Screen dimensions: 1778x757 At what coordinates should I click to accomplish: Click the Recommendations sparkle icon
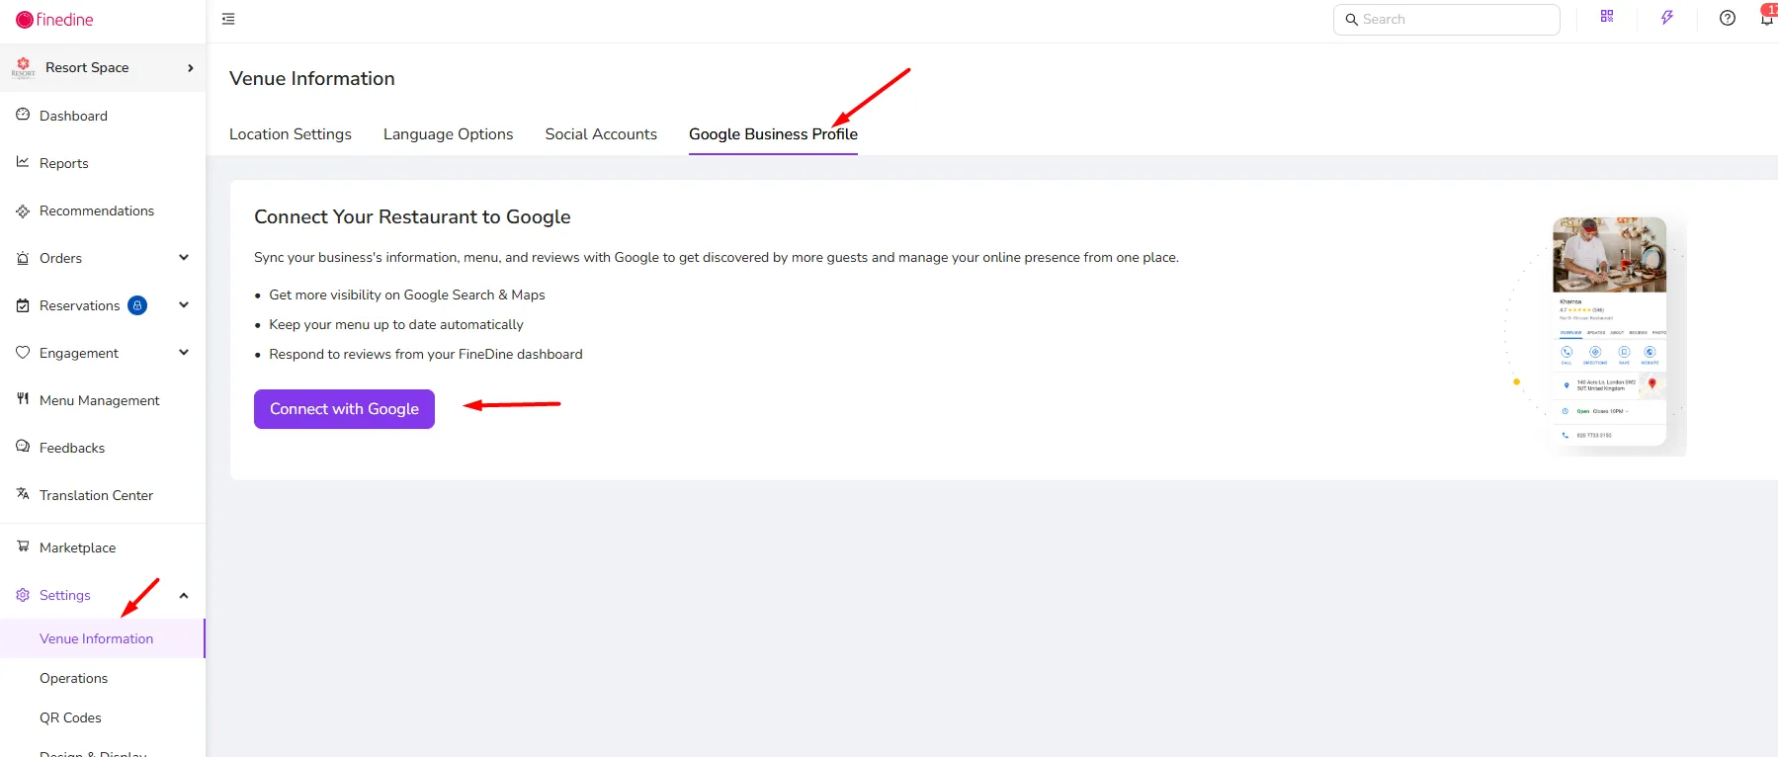pos(23,210)
